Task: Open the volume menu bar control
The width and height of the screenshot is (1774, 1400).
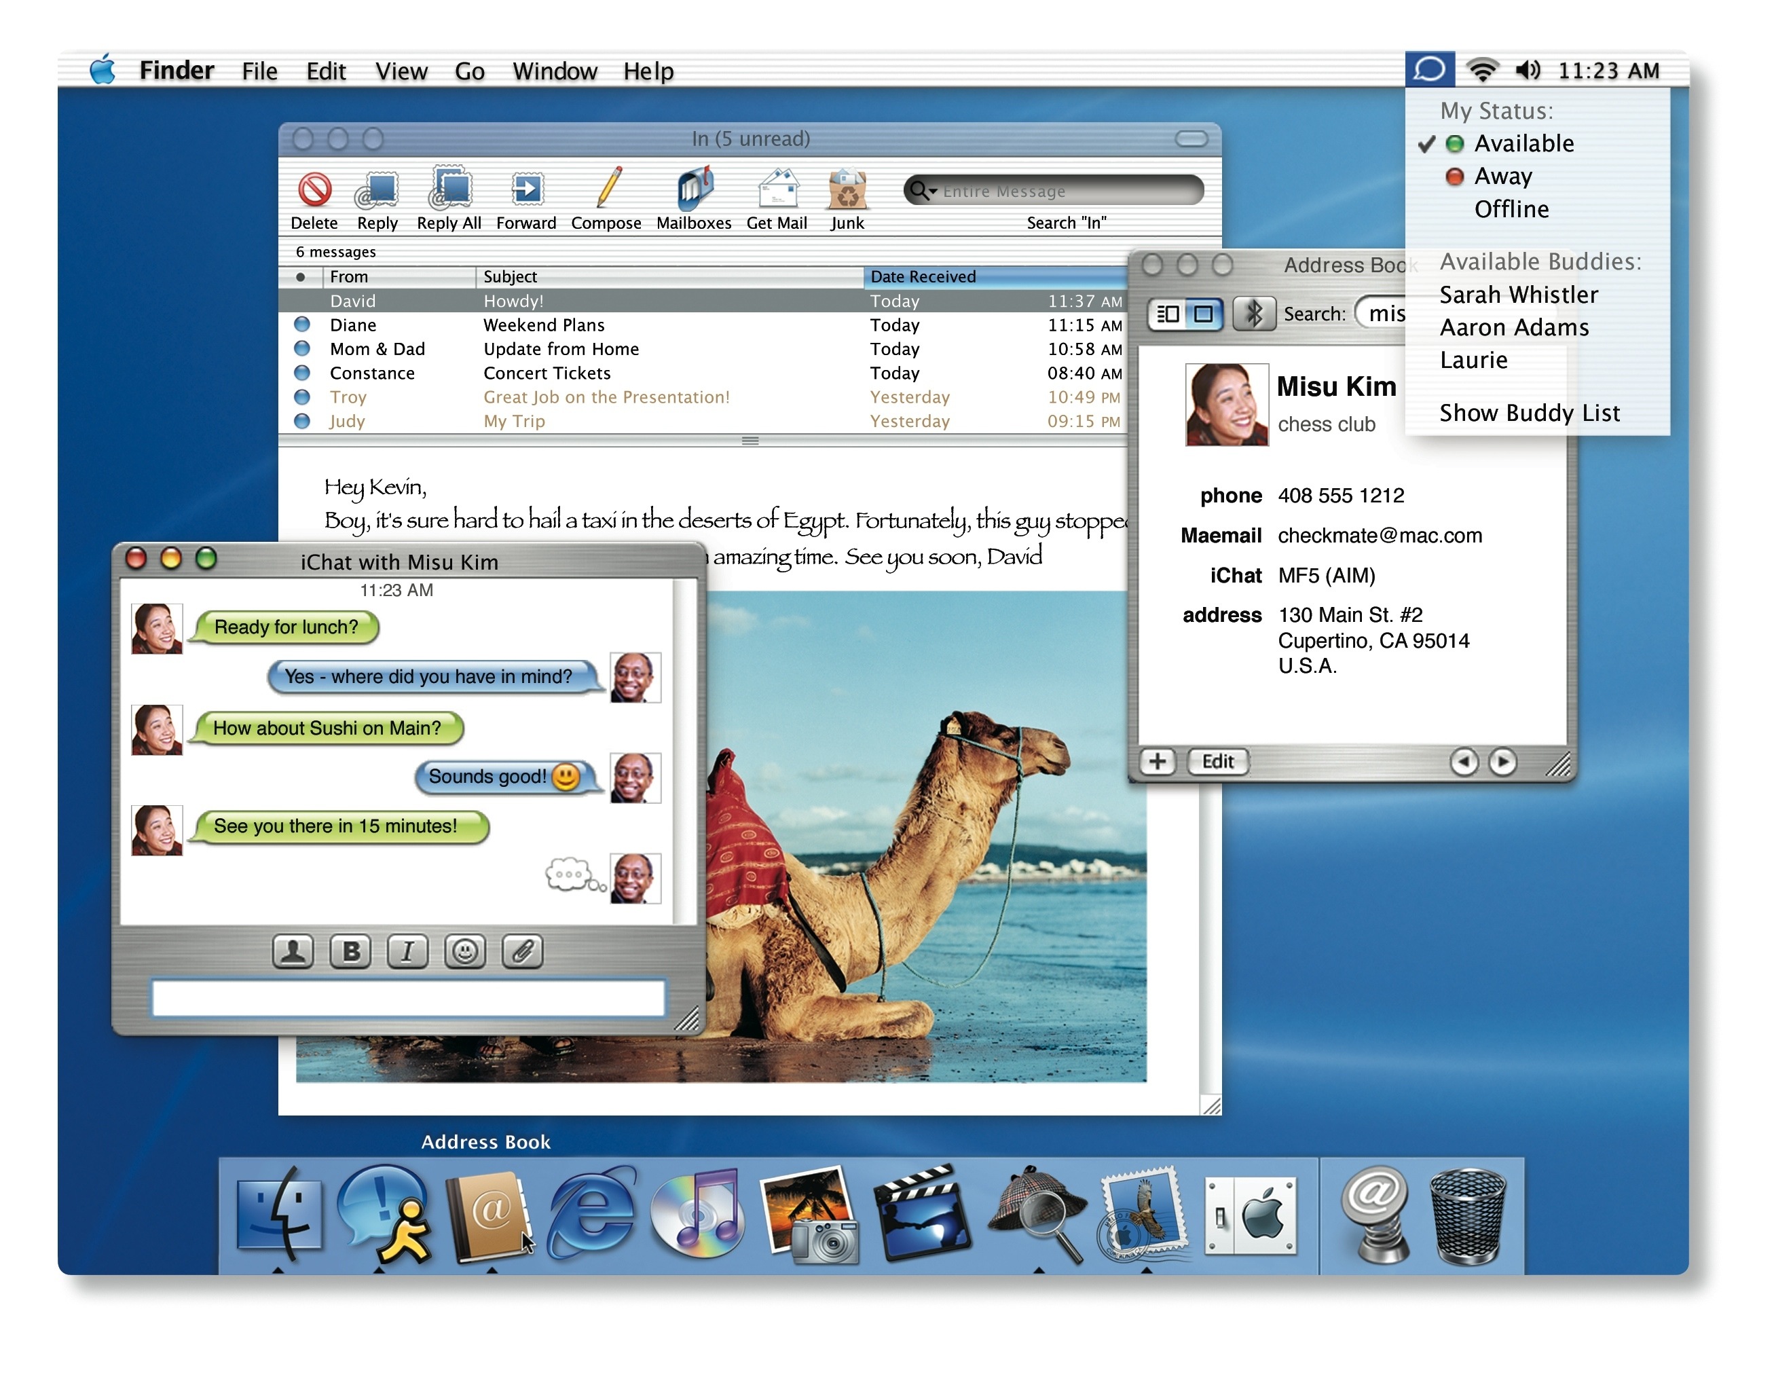Action: (x=1527, y=71)
